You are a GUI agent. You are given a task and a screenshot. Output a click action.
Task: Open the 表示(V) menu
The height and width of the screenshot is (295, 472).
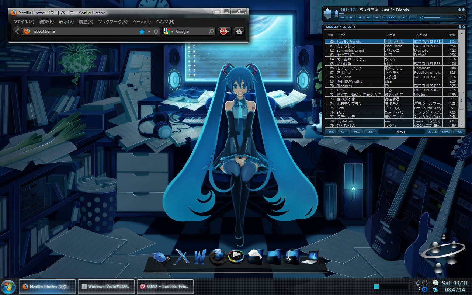tap(66, 22)
